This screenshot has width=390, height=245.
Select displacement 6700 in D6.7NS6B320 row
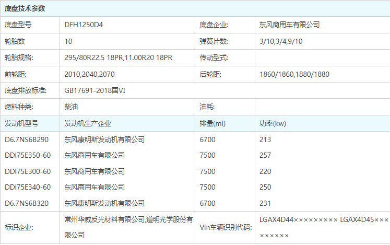point(207,203)
